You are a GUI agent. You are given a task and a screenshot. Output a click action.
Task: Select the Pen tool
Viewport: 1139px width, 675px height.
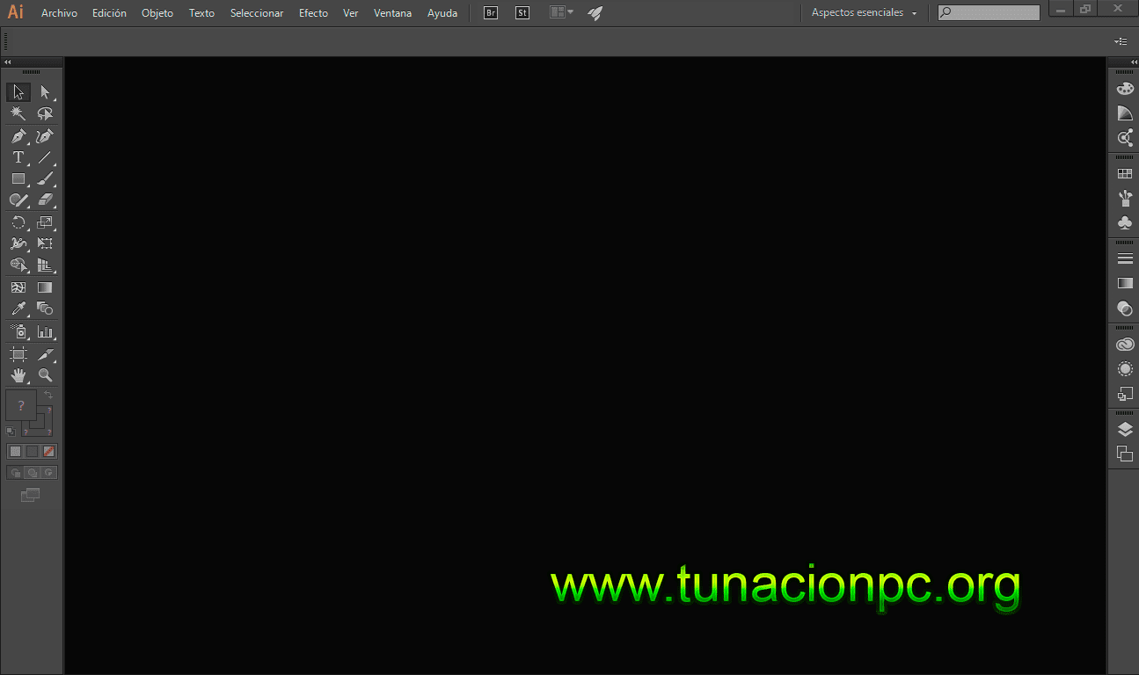(18, 136)
